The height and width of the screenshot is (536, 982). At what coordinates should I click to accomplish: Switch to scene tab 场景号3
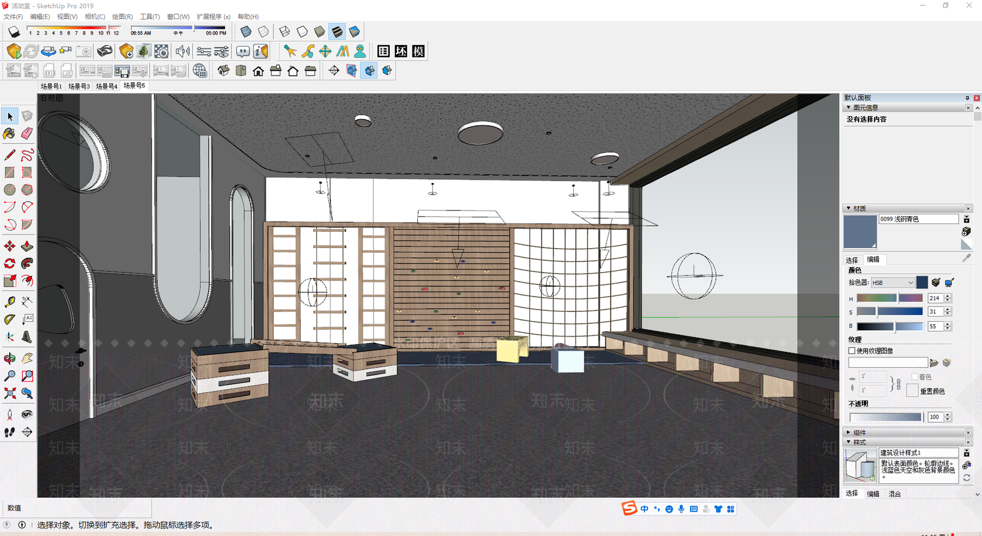(x=79, y=87)
